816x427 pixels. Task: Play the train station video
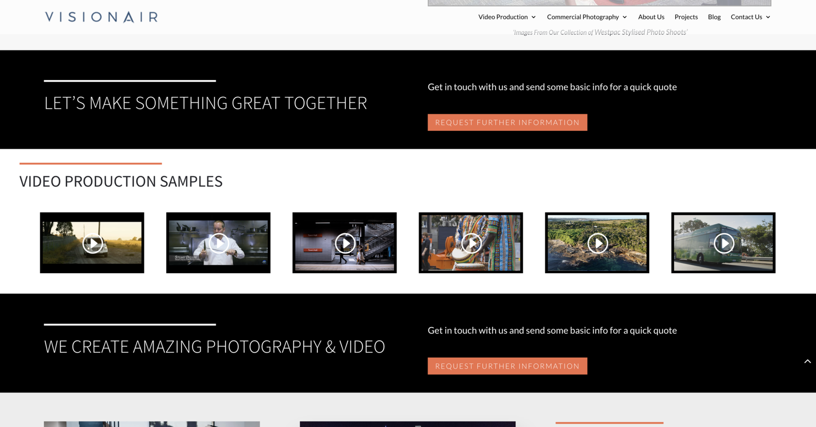click(x=345, y=243)
